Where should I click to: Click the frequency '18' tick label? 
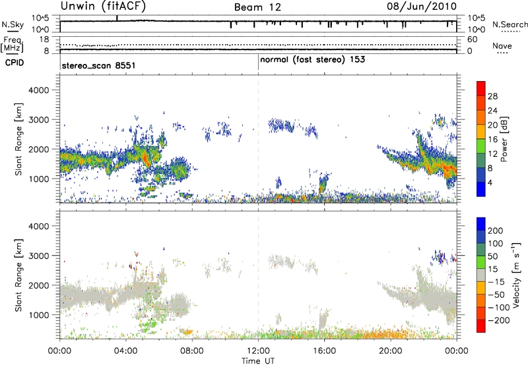tap(44, 40)
